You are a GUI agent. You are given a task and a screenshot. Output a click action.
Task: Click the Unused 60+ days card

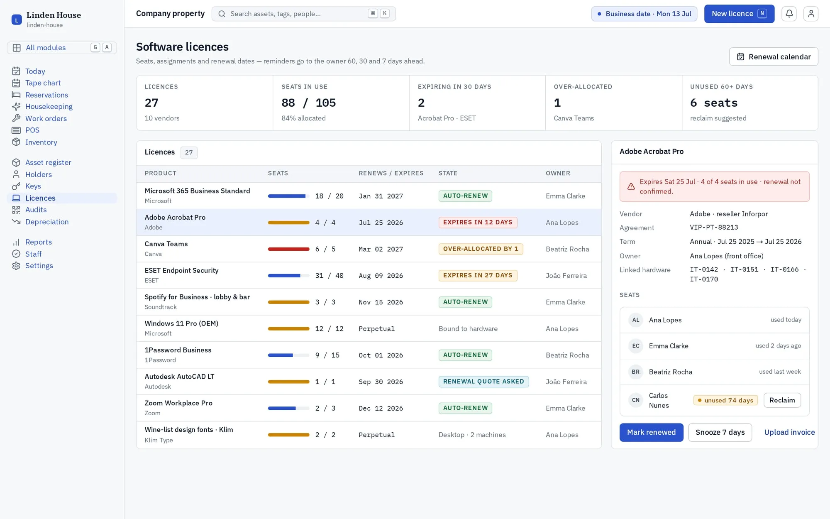pyautogui.click(x=750, y=103)
